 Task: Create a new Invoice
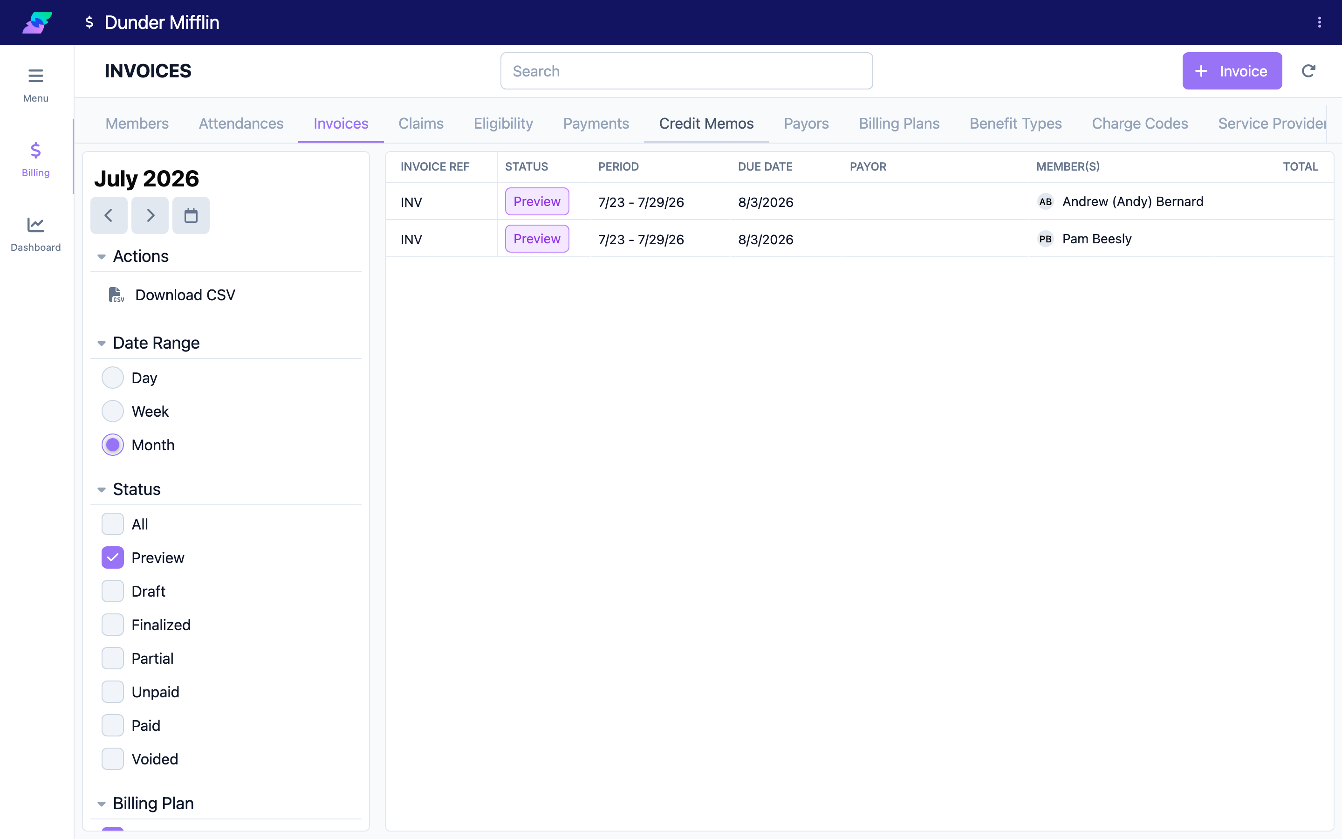1232,71
